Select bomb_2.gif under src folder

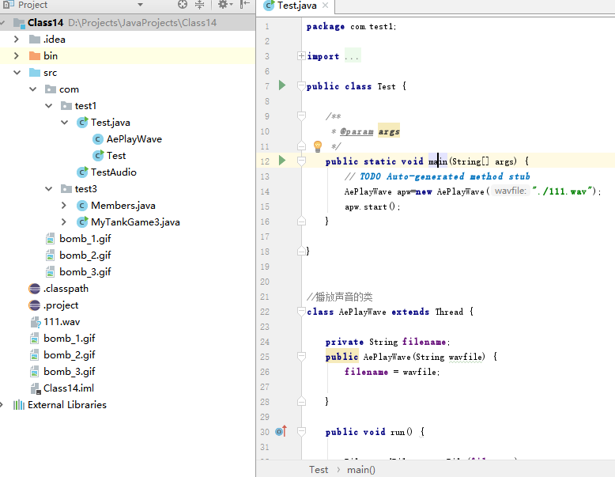point(85,256)
